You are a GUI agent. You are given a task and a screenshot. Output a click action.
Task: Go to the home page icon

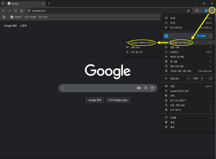(22, 11)
